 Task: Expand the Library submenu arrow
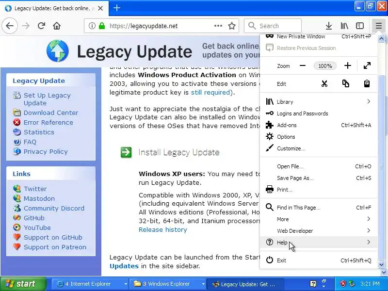[x=369, y=101]
